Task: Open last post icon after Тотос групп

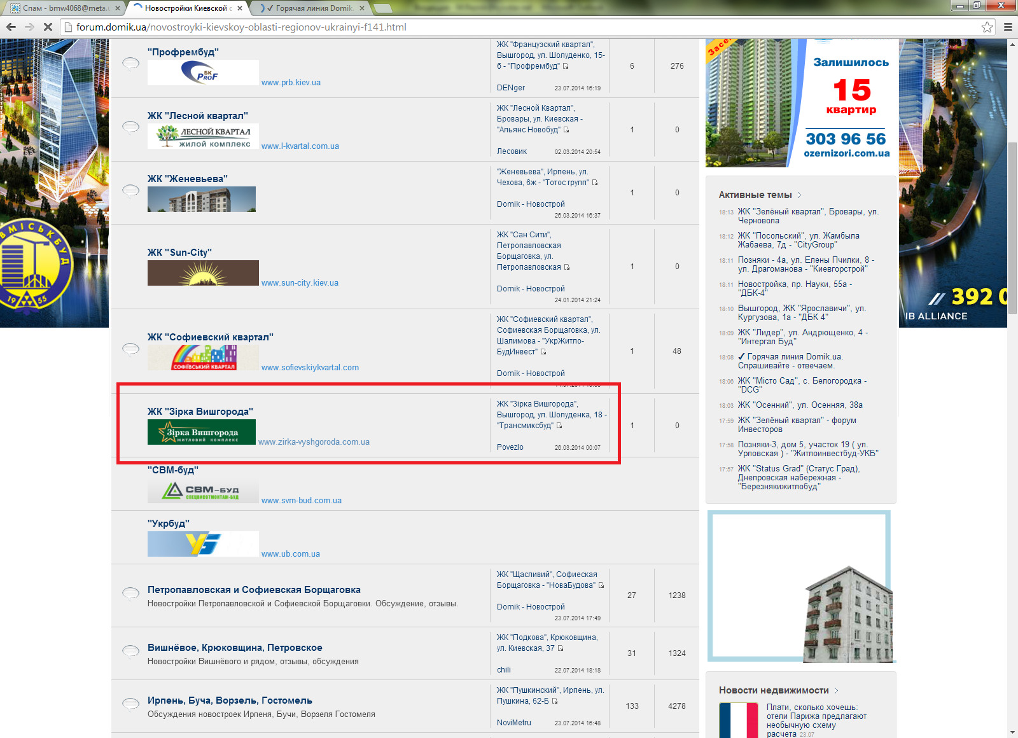Action: [595, 183]
